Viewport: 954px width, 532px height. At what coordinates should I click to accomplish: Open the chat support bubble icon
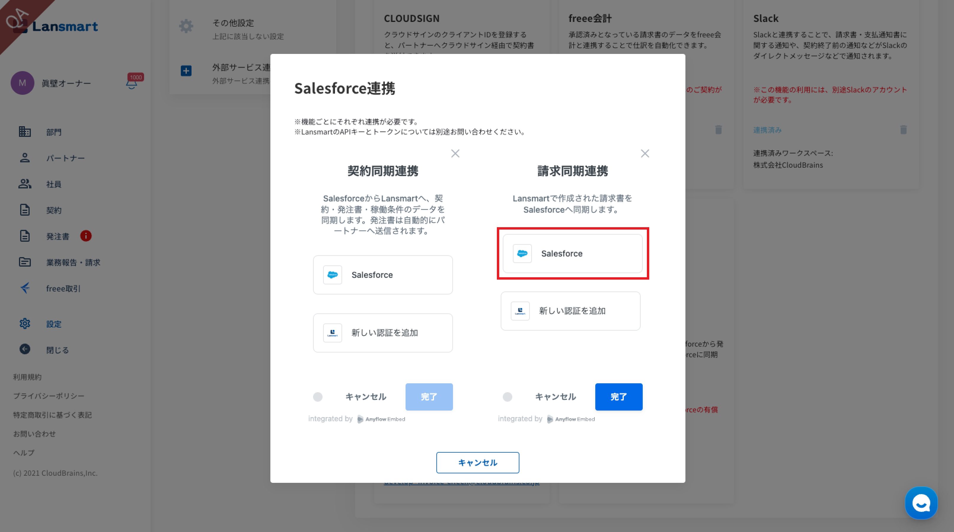[x=921, y=503]
